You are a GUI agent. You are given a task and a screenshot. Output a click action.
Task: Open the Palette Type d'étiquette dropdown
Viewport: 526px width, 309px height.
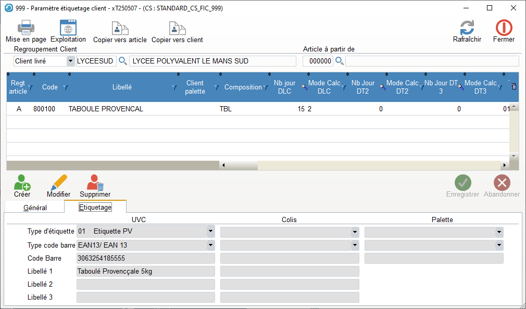[499, 231]
